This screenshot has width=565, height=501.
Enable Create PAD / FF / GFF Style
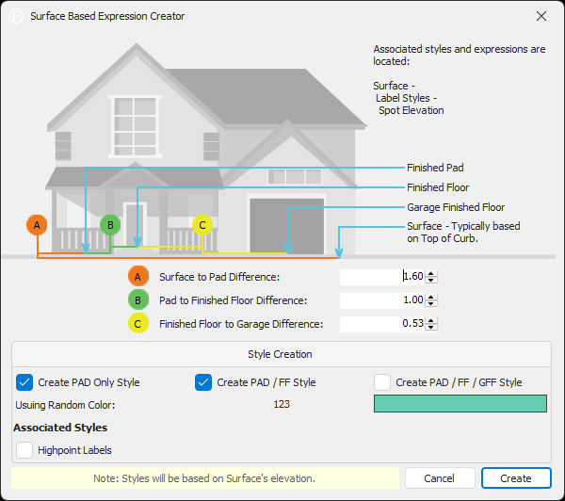click(x=382, y=382)
